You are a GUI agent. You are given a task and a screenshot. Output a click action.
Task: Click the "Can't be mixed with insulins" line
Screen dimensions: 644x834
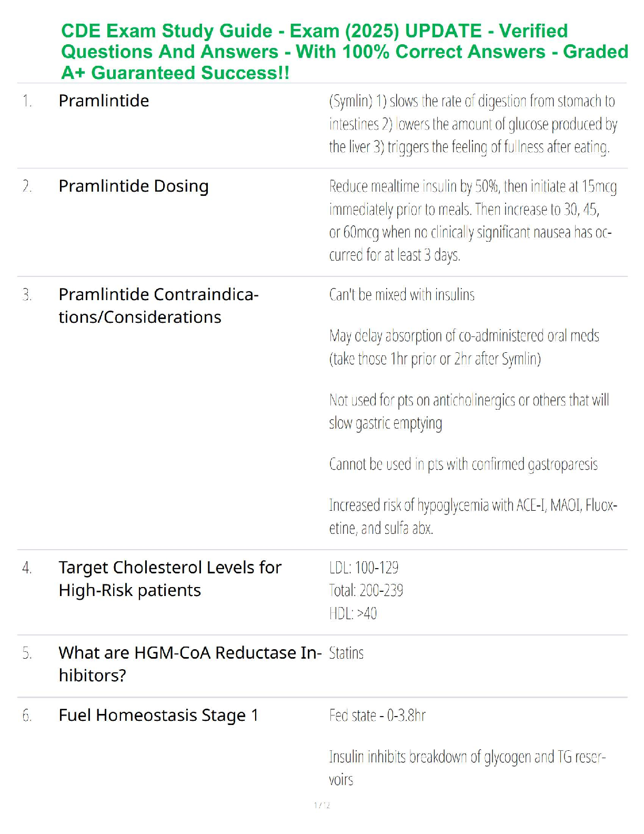(x=401, y=294)
